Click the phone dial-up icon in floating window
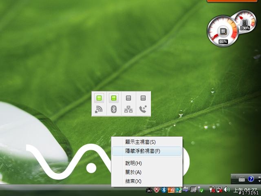 (143, 109)
